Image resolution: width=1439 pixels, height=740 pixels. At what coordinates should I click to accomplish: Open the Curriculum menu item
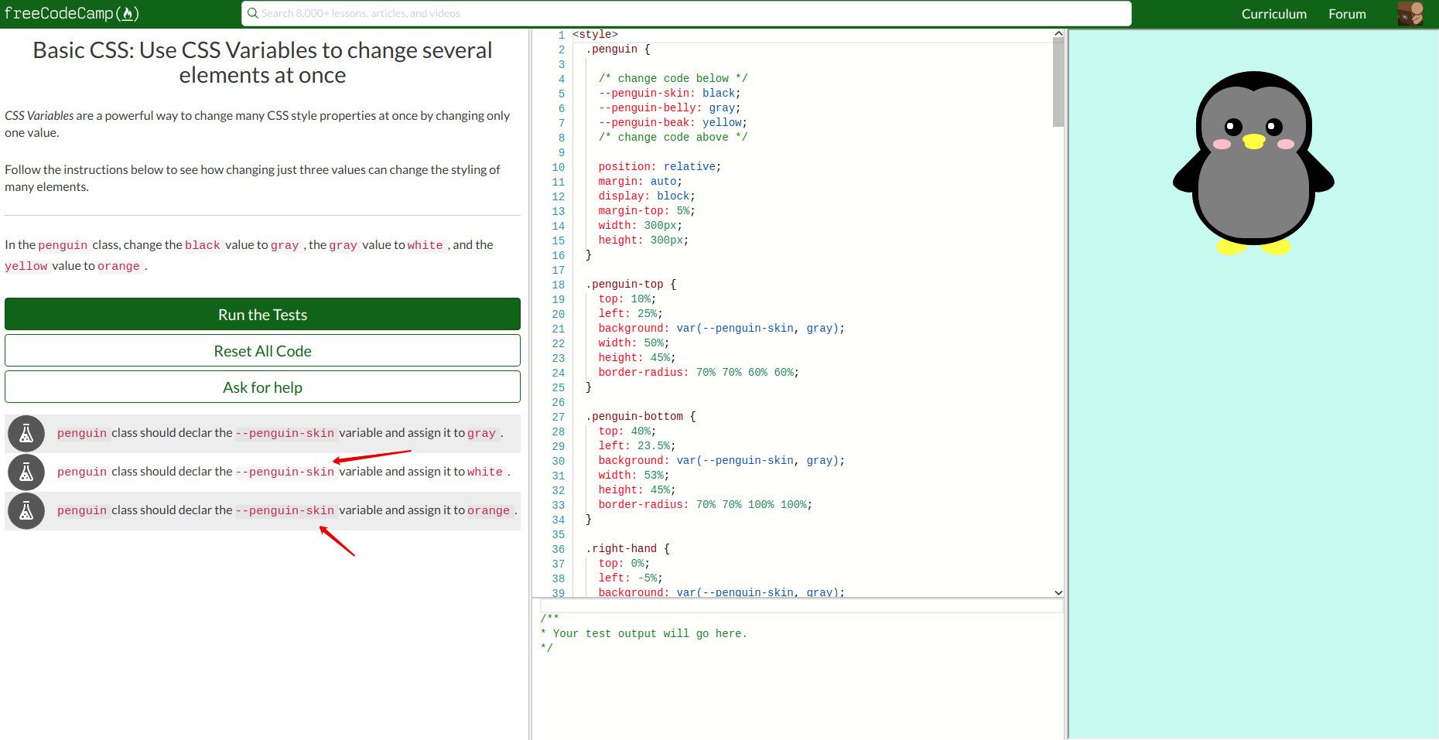point(1273,13)
